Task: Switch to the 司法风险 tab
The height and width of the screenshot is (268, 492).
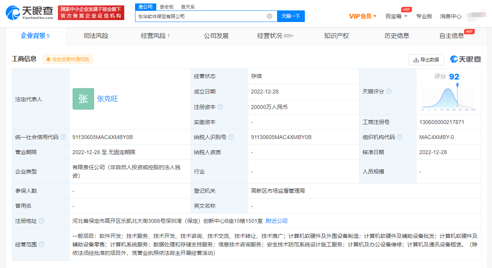Action: (96, 36)
